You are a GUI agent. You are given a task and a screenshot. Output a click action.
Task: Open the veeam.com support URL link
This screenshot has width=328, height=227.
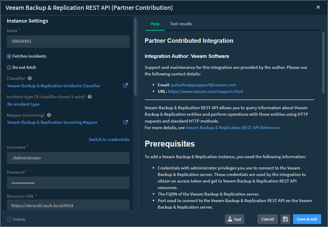pyautogui.click(x=206, y=91)
